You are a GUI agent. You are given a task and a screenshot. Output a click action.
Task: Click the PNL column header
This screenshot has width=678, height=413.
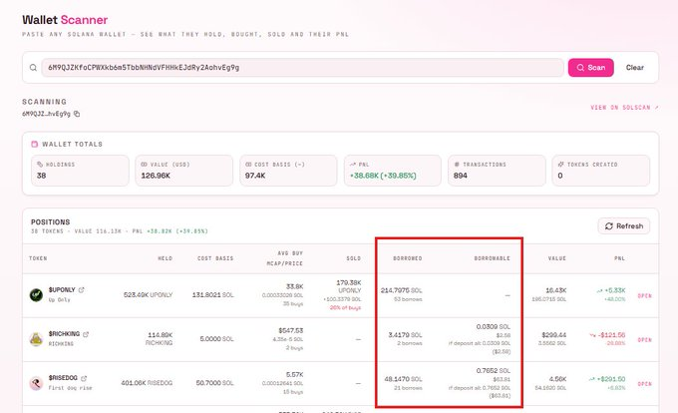[619, 258]
